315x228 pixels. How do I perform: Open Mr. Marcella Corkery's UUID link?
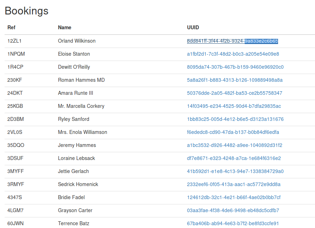[x=234, y=106]
